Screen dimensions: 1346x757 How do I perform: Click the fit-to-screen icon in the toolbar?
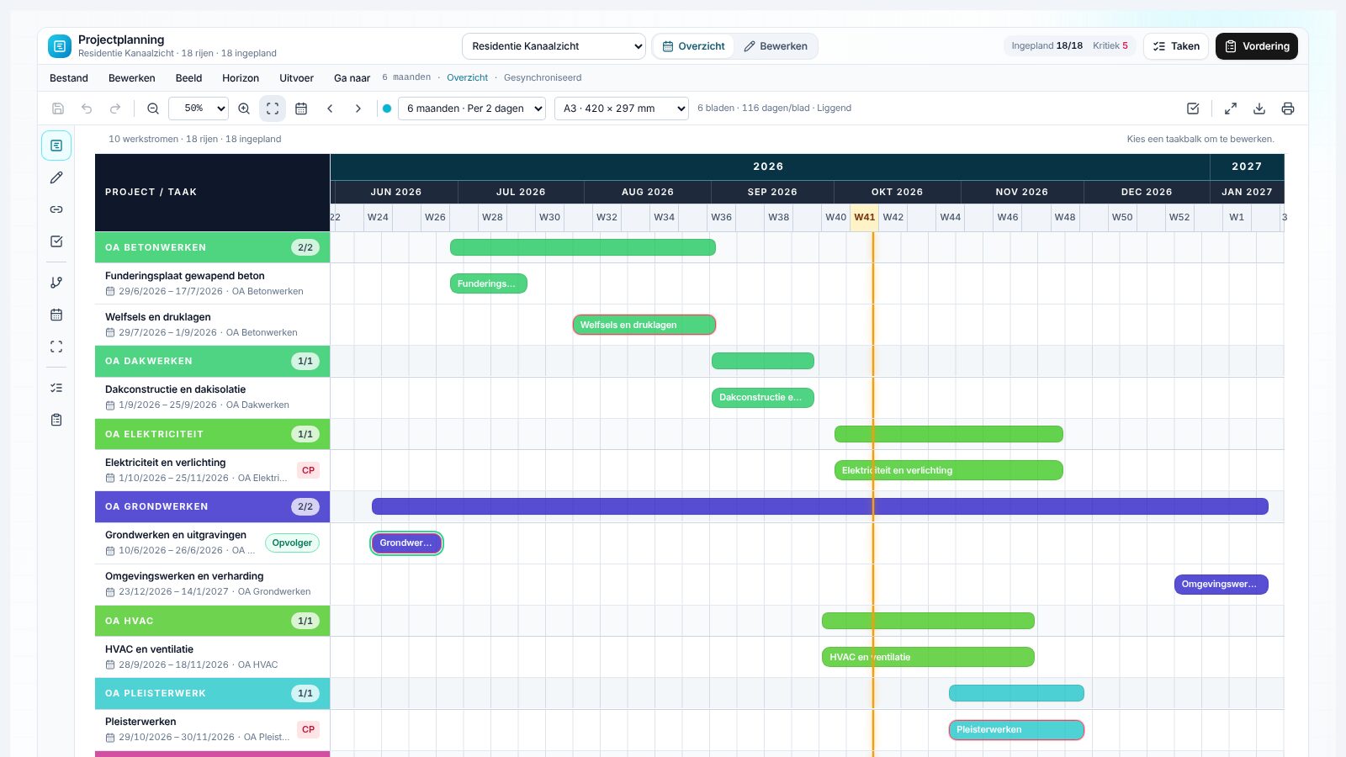point(273,109)
